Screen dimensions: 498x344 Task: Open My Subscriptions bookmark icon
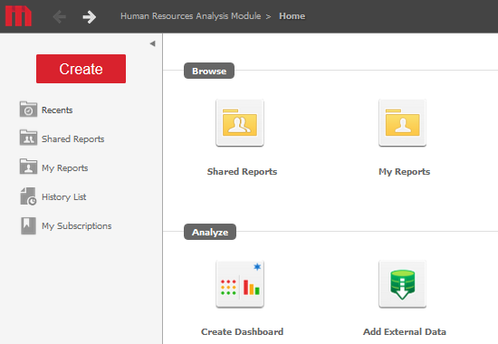tap(28, 225)
